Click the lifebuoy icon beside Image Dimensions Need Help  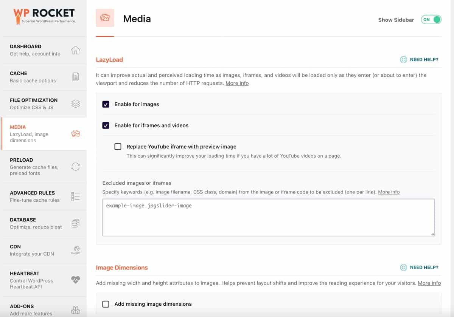[x=404, y=268]
